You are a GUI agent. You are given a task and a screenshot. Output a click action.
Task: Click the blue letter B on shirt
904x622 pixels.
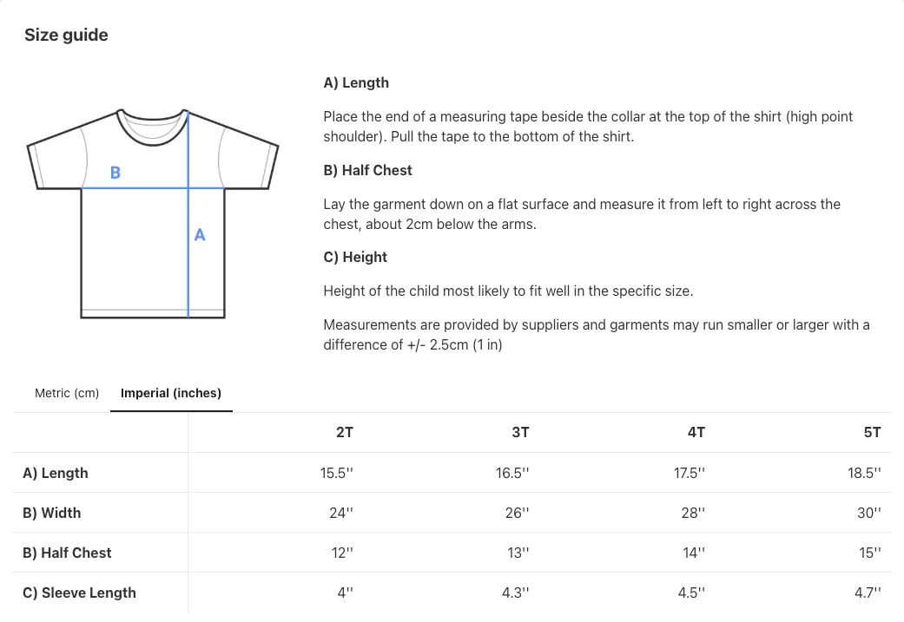click(x=115, y=174)
